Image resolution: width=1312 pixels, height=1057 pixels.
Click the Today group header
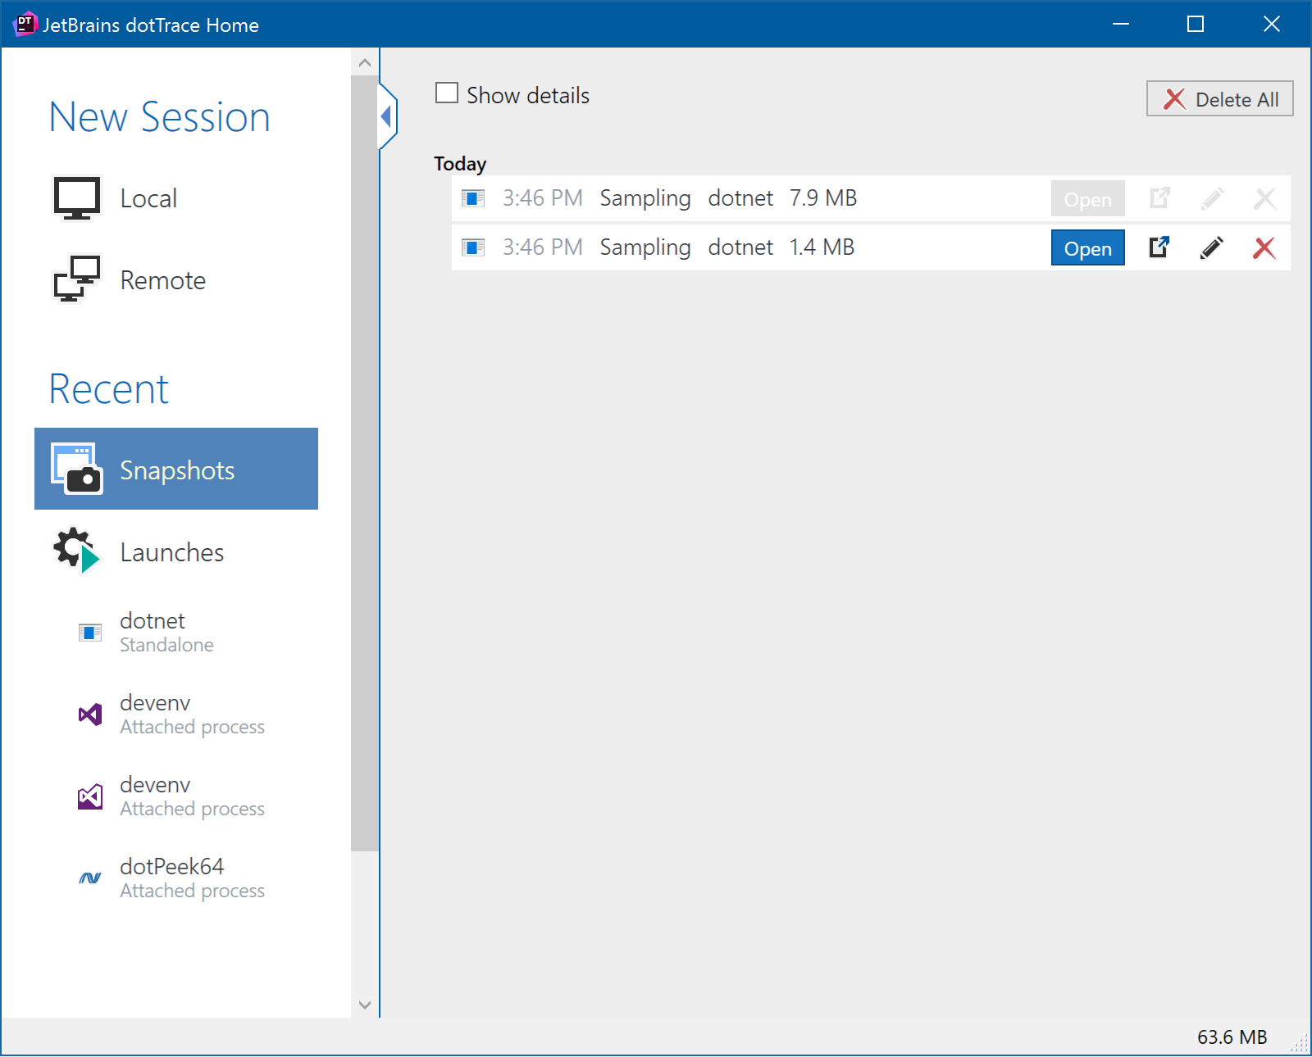pos(460,164)
